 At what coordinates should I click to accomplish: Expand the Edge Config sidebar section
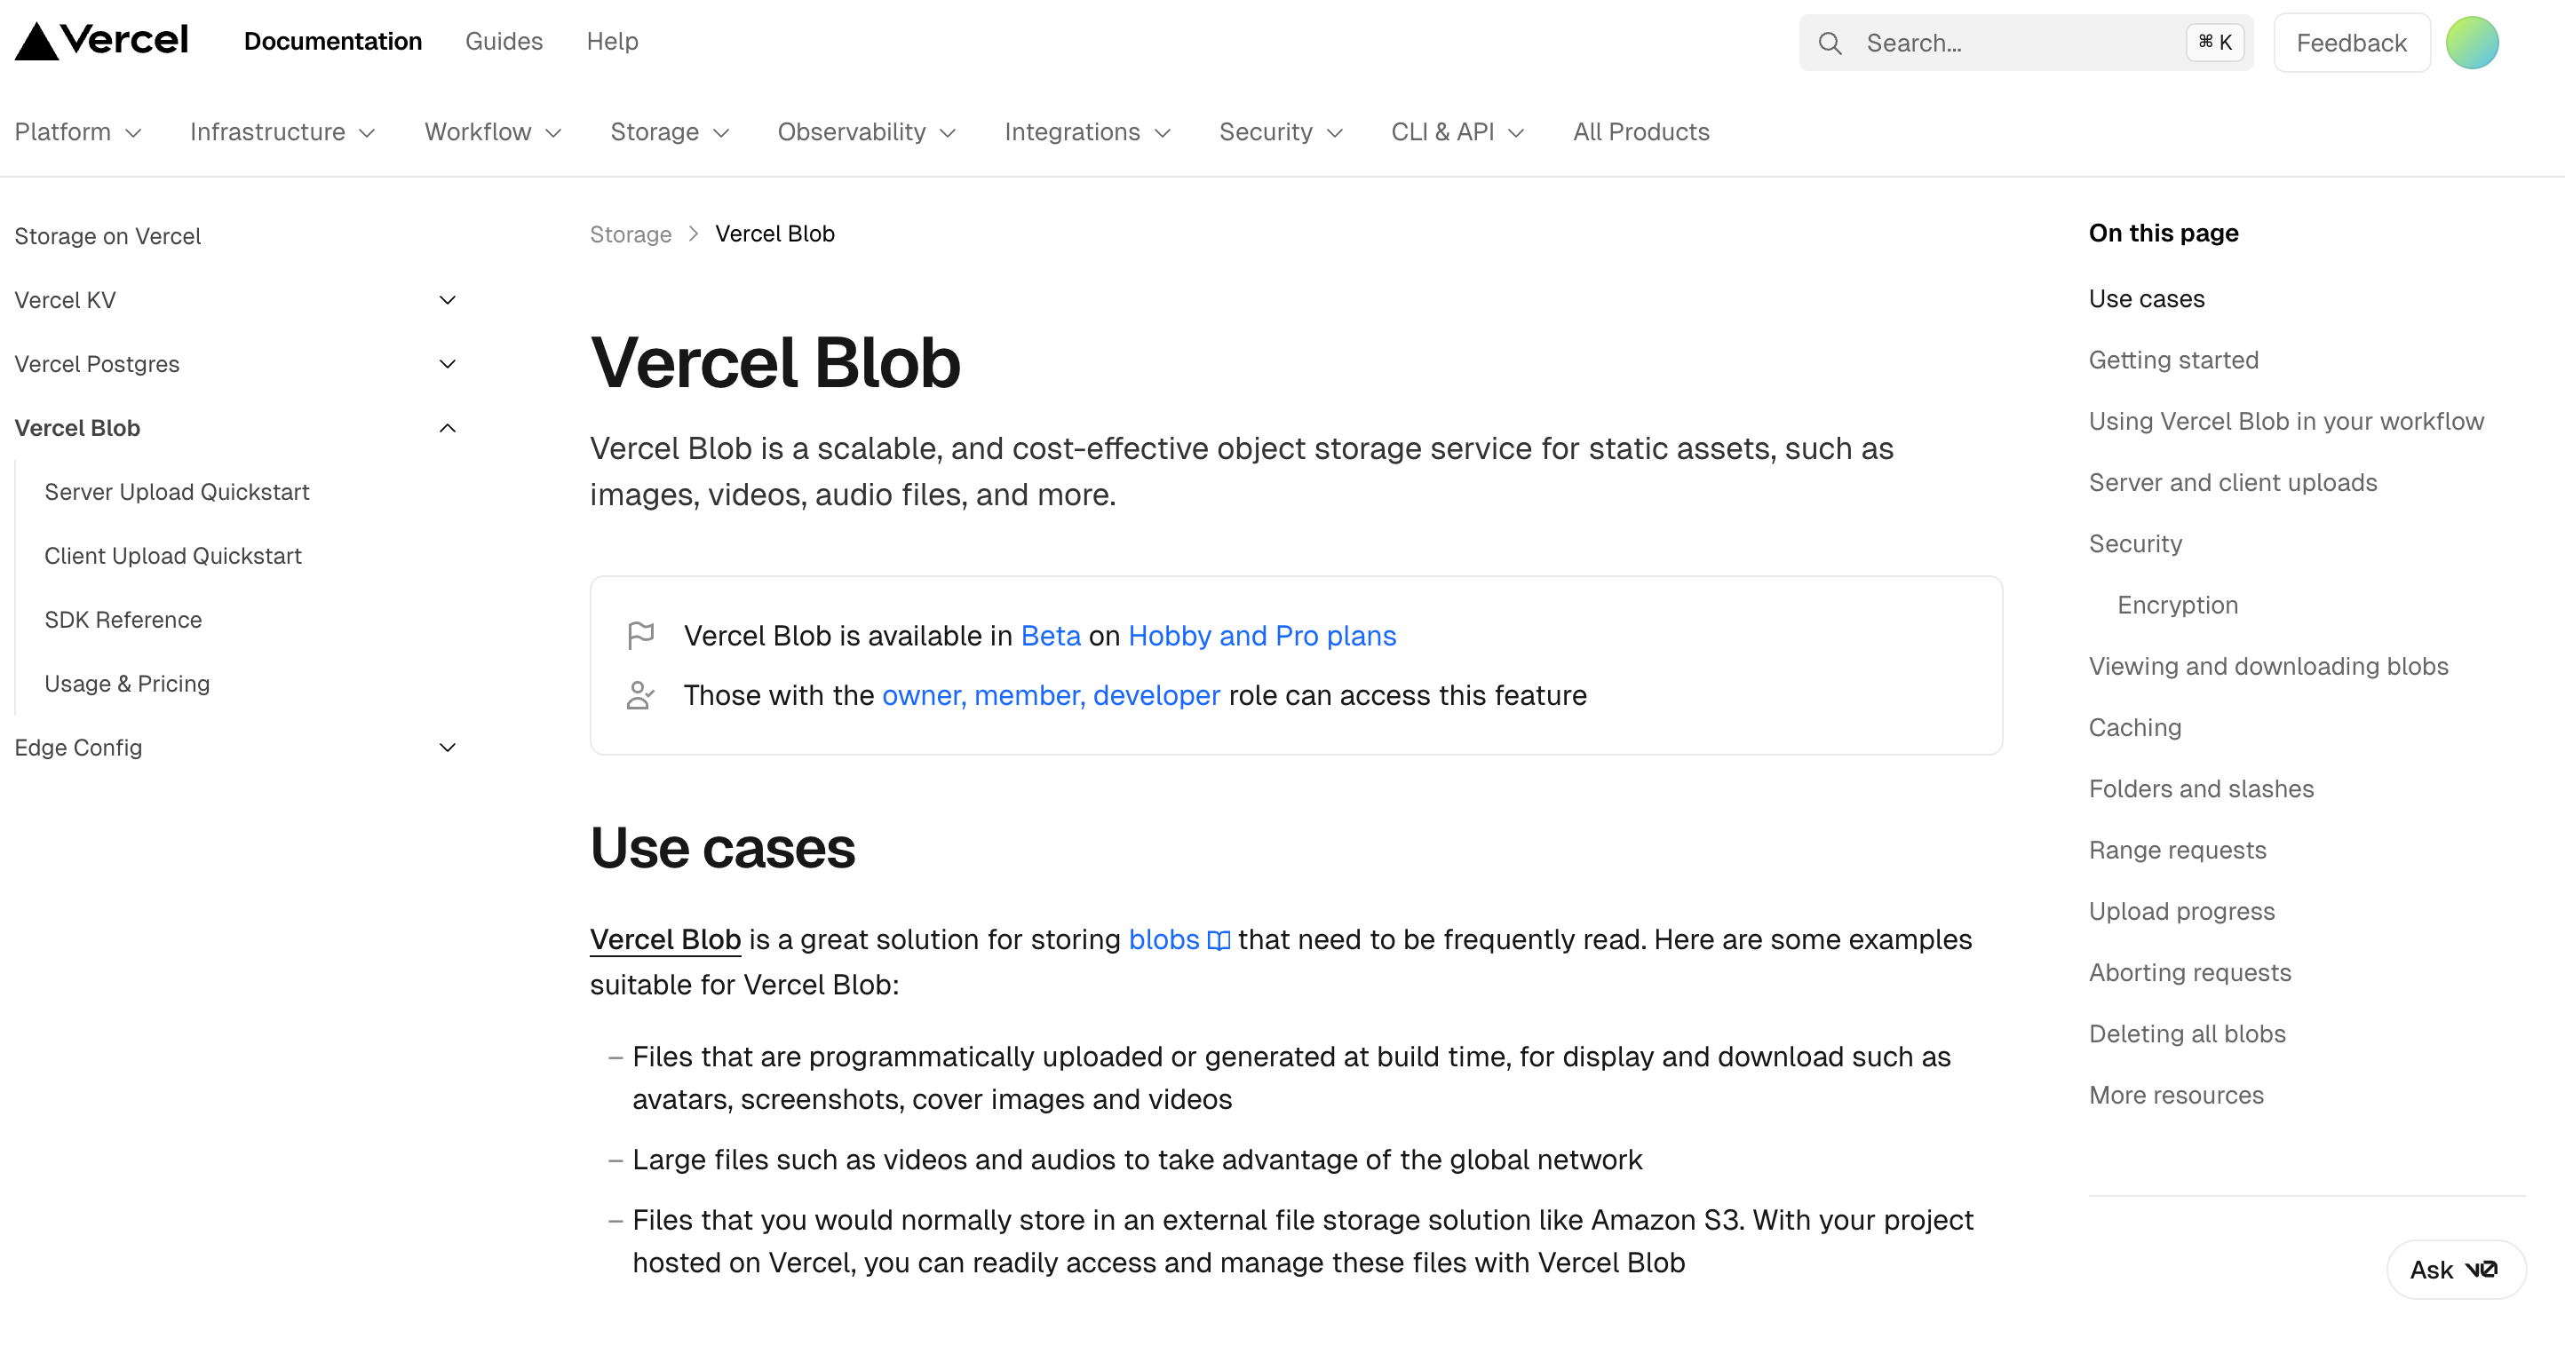447,748
